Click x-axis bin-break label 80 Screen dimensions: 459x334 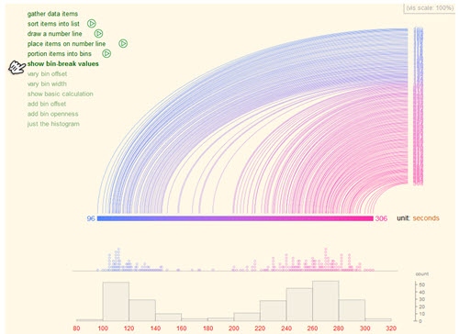tap(76, 328)
